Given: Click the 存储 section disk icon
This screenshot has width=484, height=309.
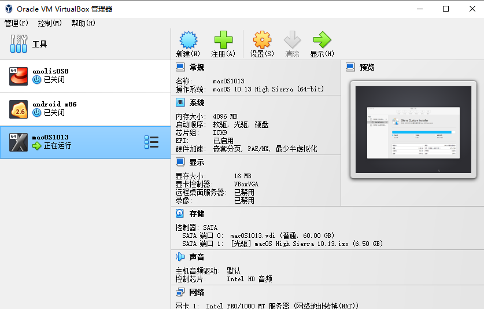Looking at the screenshot, I should [180, 213].
